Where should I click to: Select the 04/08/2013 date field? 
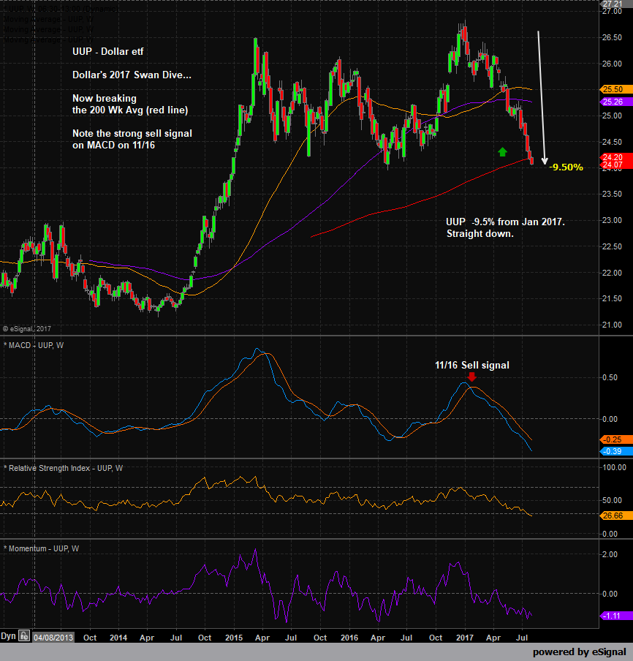(x=53, y=638)
